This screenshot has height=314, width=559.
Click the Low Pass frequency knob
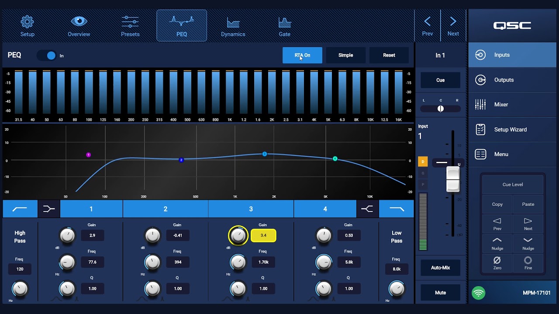[397, 289]
